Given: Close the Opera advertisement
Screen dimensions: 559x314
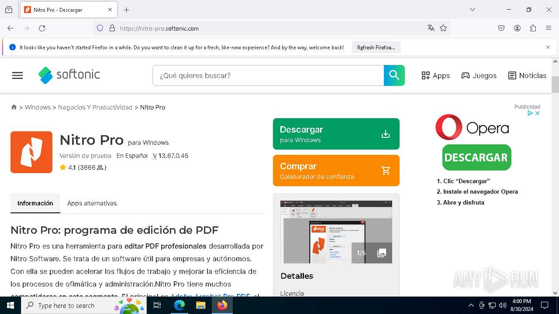Looking at the screenshot, I should click(538, 113).
